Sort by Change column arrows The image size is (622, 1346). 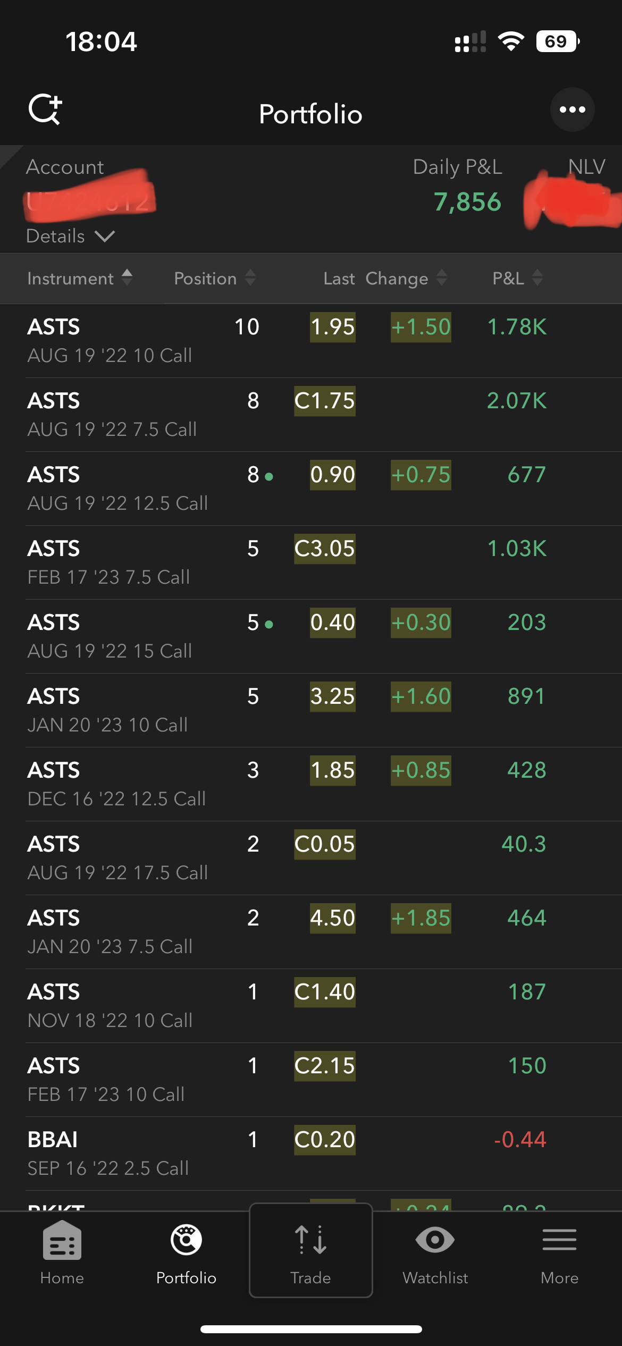pos(441,277)
